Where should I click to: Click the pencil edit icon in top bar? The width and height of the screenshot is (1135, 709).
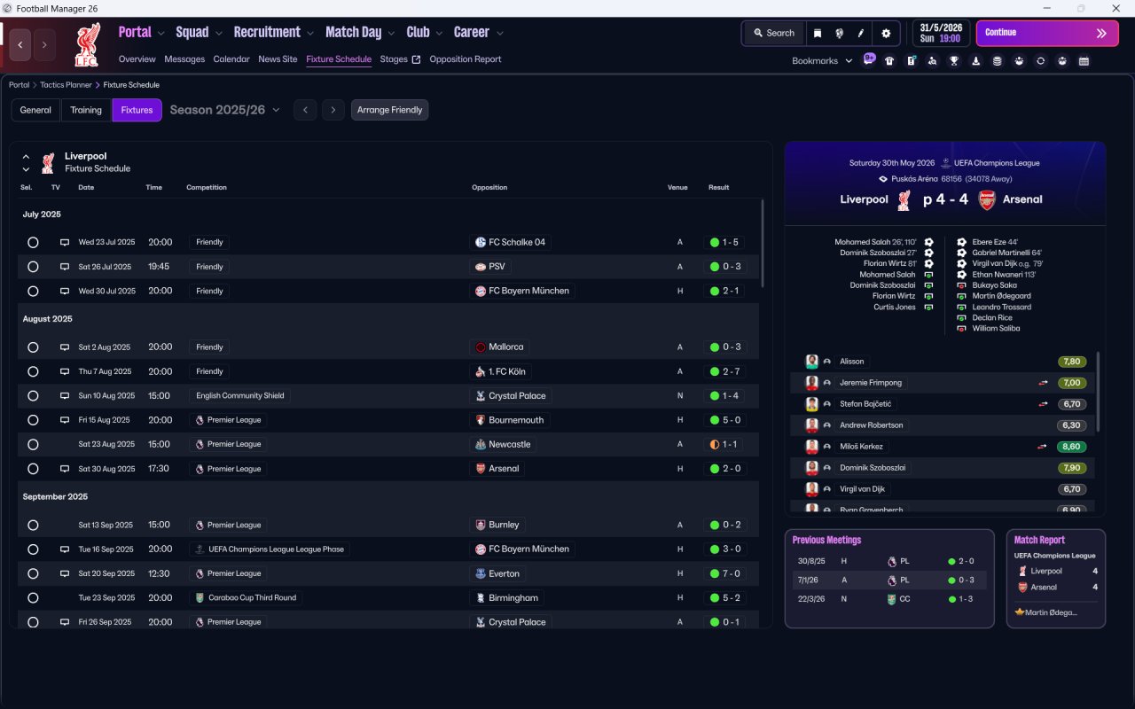point(860,33)
